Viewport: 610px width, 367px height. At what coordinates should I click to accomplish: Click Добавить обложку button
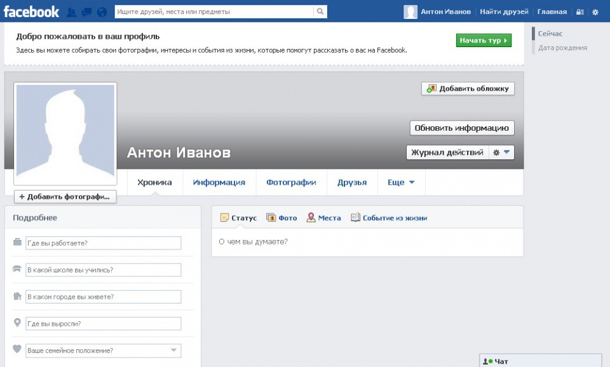coord(468,89)
